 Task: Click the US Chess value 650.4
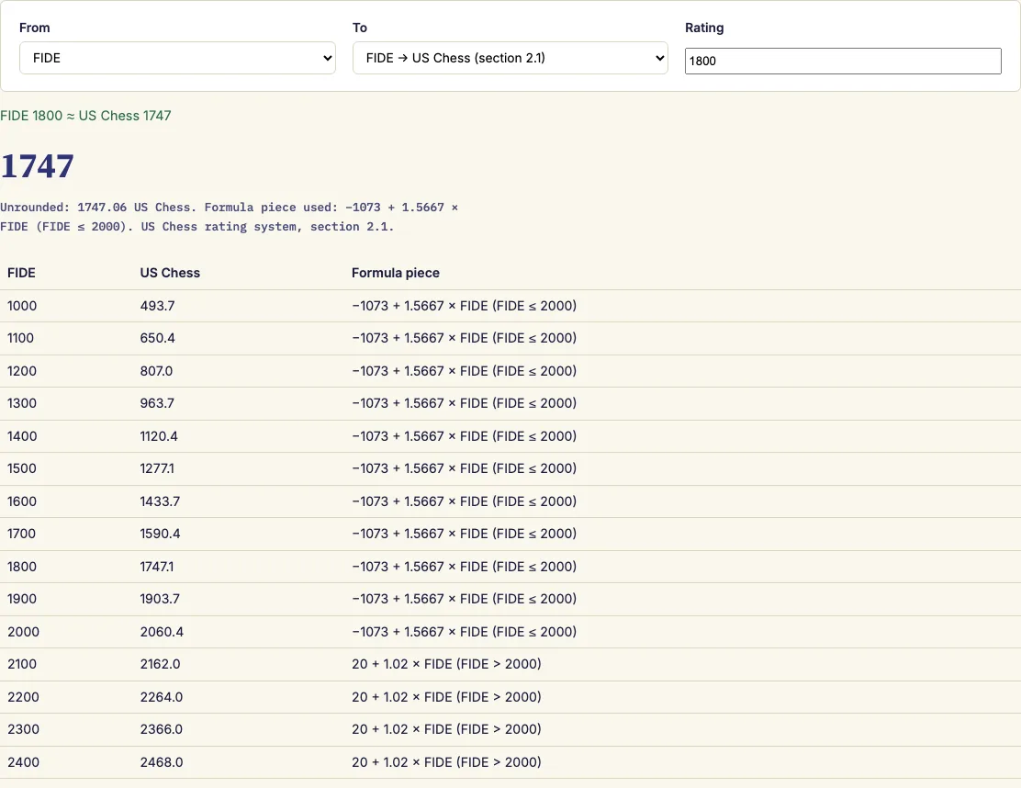coord(158,338)
